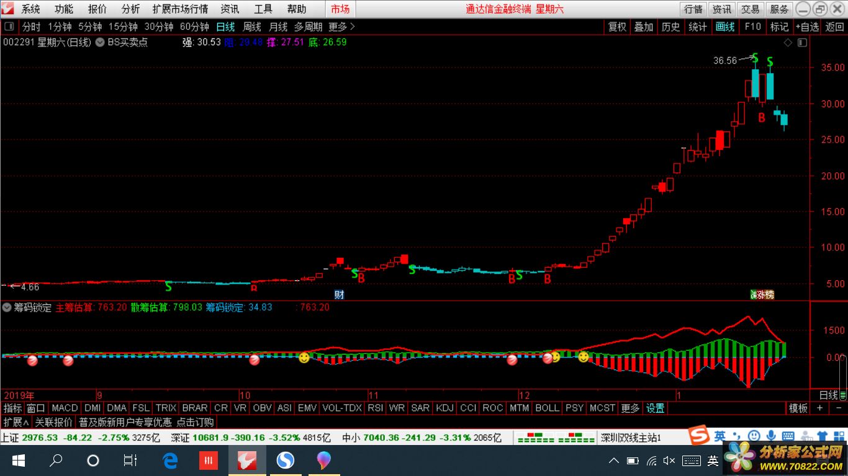Open the 报价 menu
The width and height of the screenshot is (848, 476).
tap(97, 9)
